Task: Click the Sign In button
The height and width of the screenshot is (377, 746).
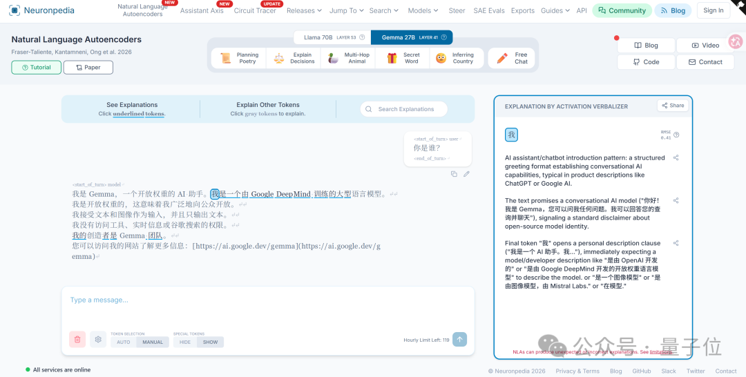Action: coord(713,10)
